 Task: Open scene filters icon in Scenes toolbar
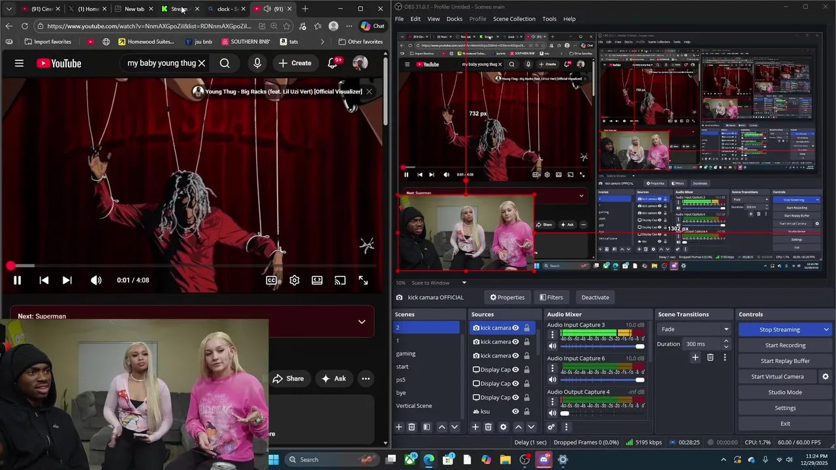pyautogui.click(x=426, y=427)
